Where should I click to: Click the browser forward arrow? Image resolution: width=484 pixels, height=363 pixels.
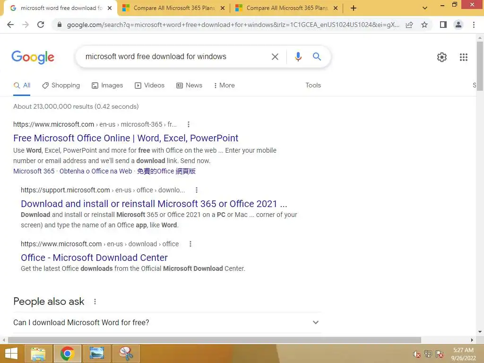pos(26,25)
